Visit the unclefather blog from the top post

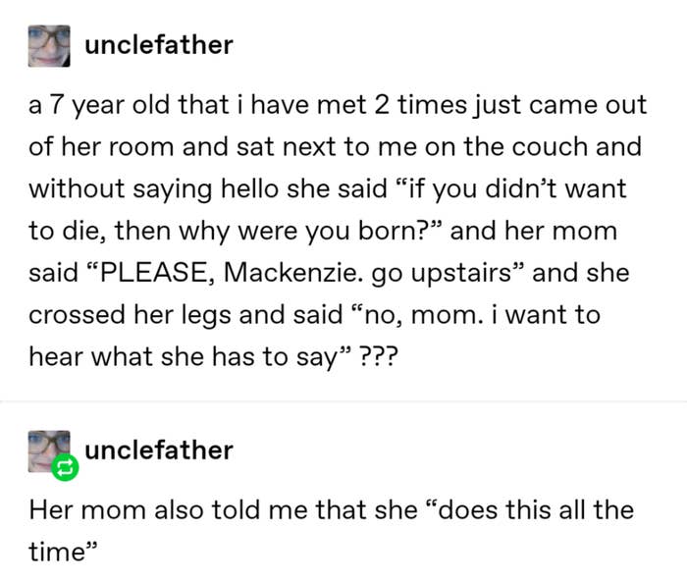[x=159, y=45]
